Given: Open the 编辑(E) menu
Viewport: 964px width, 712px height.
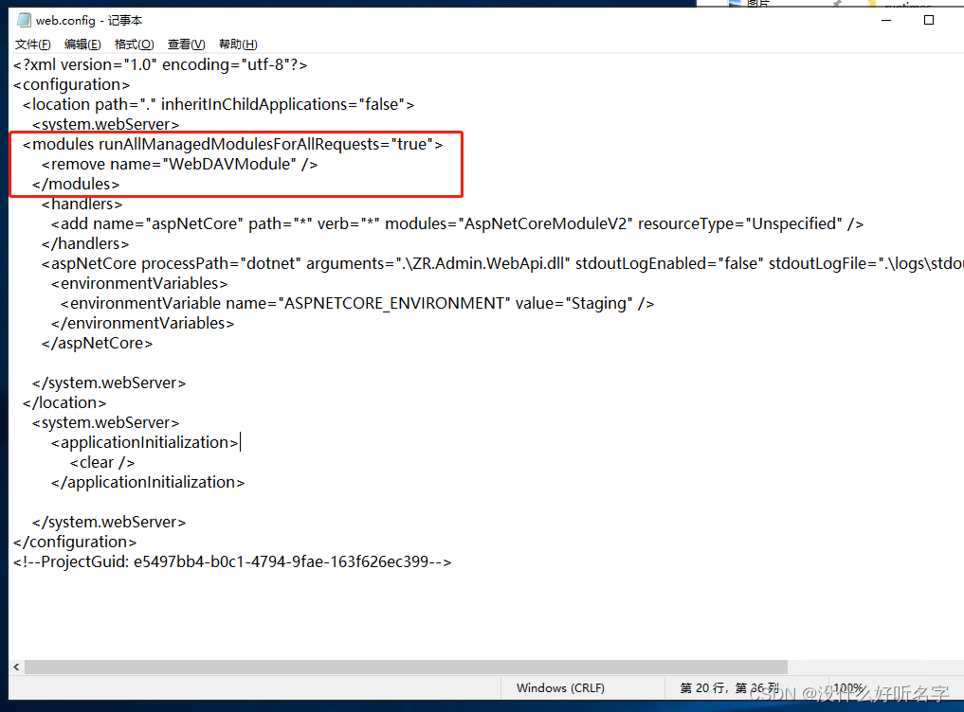Looking at the screenshot, I should pos(82,44).
